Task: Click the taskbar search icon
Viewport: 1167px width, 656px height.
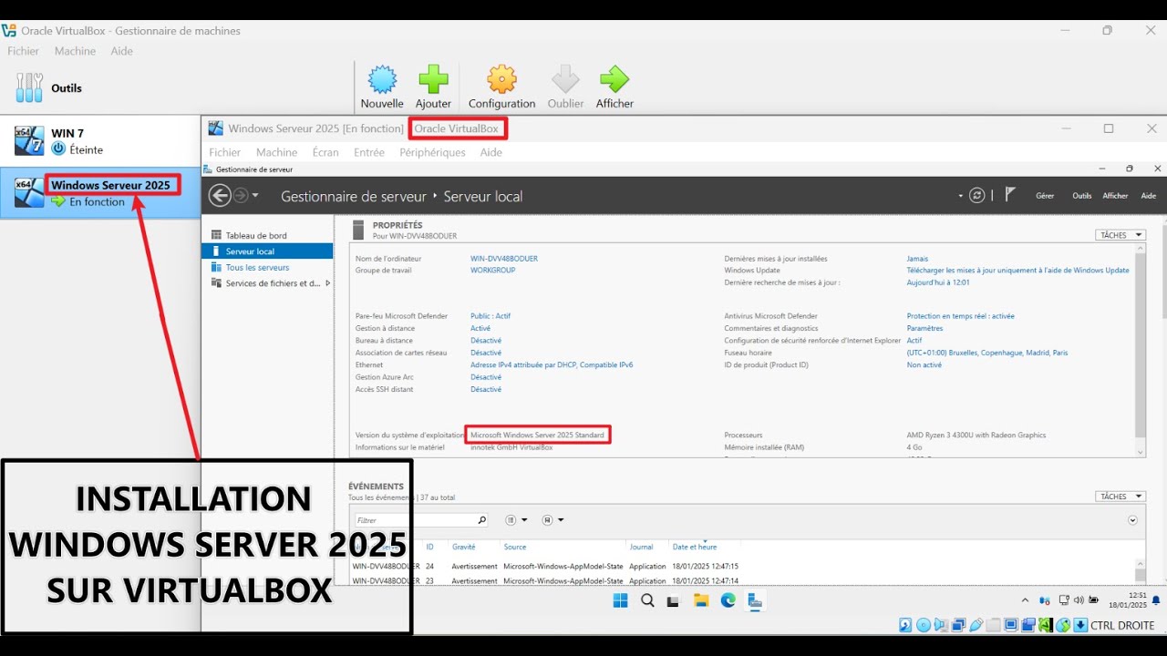Action: [647, 600]
